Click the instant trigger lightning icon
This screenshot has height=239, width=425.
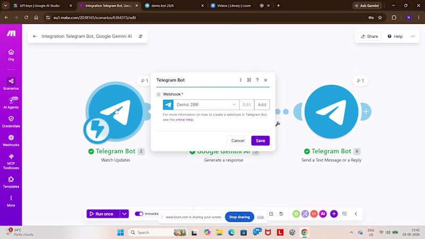point(97,130)
